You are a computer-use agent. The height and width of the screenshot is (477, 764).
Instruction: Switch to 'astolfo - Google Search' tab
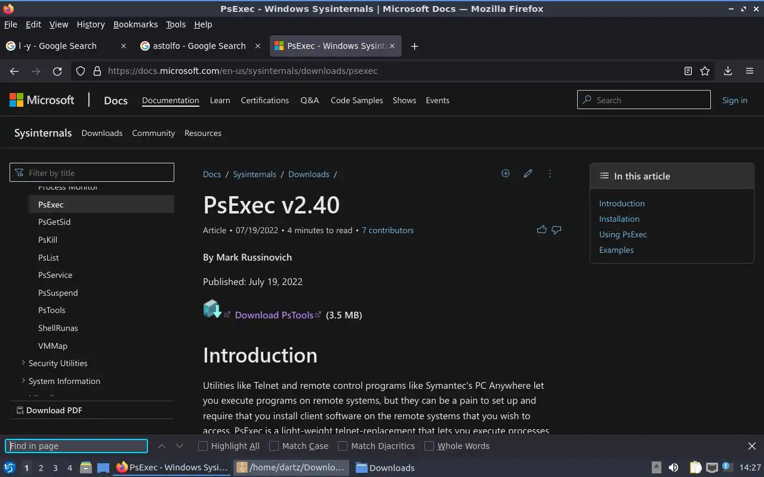click(199, 46)
